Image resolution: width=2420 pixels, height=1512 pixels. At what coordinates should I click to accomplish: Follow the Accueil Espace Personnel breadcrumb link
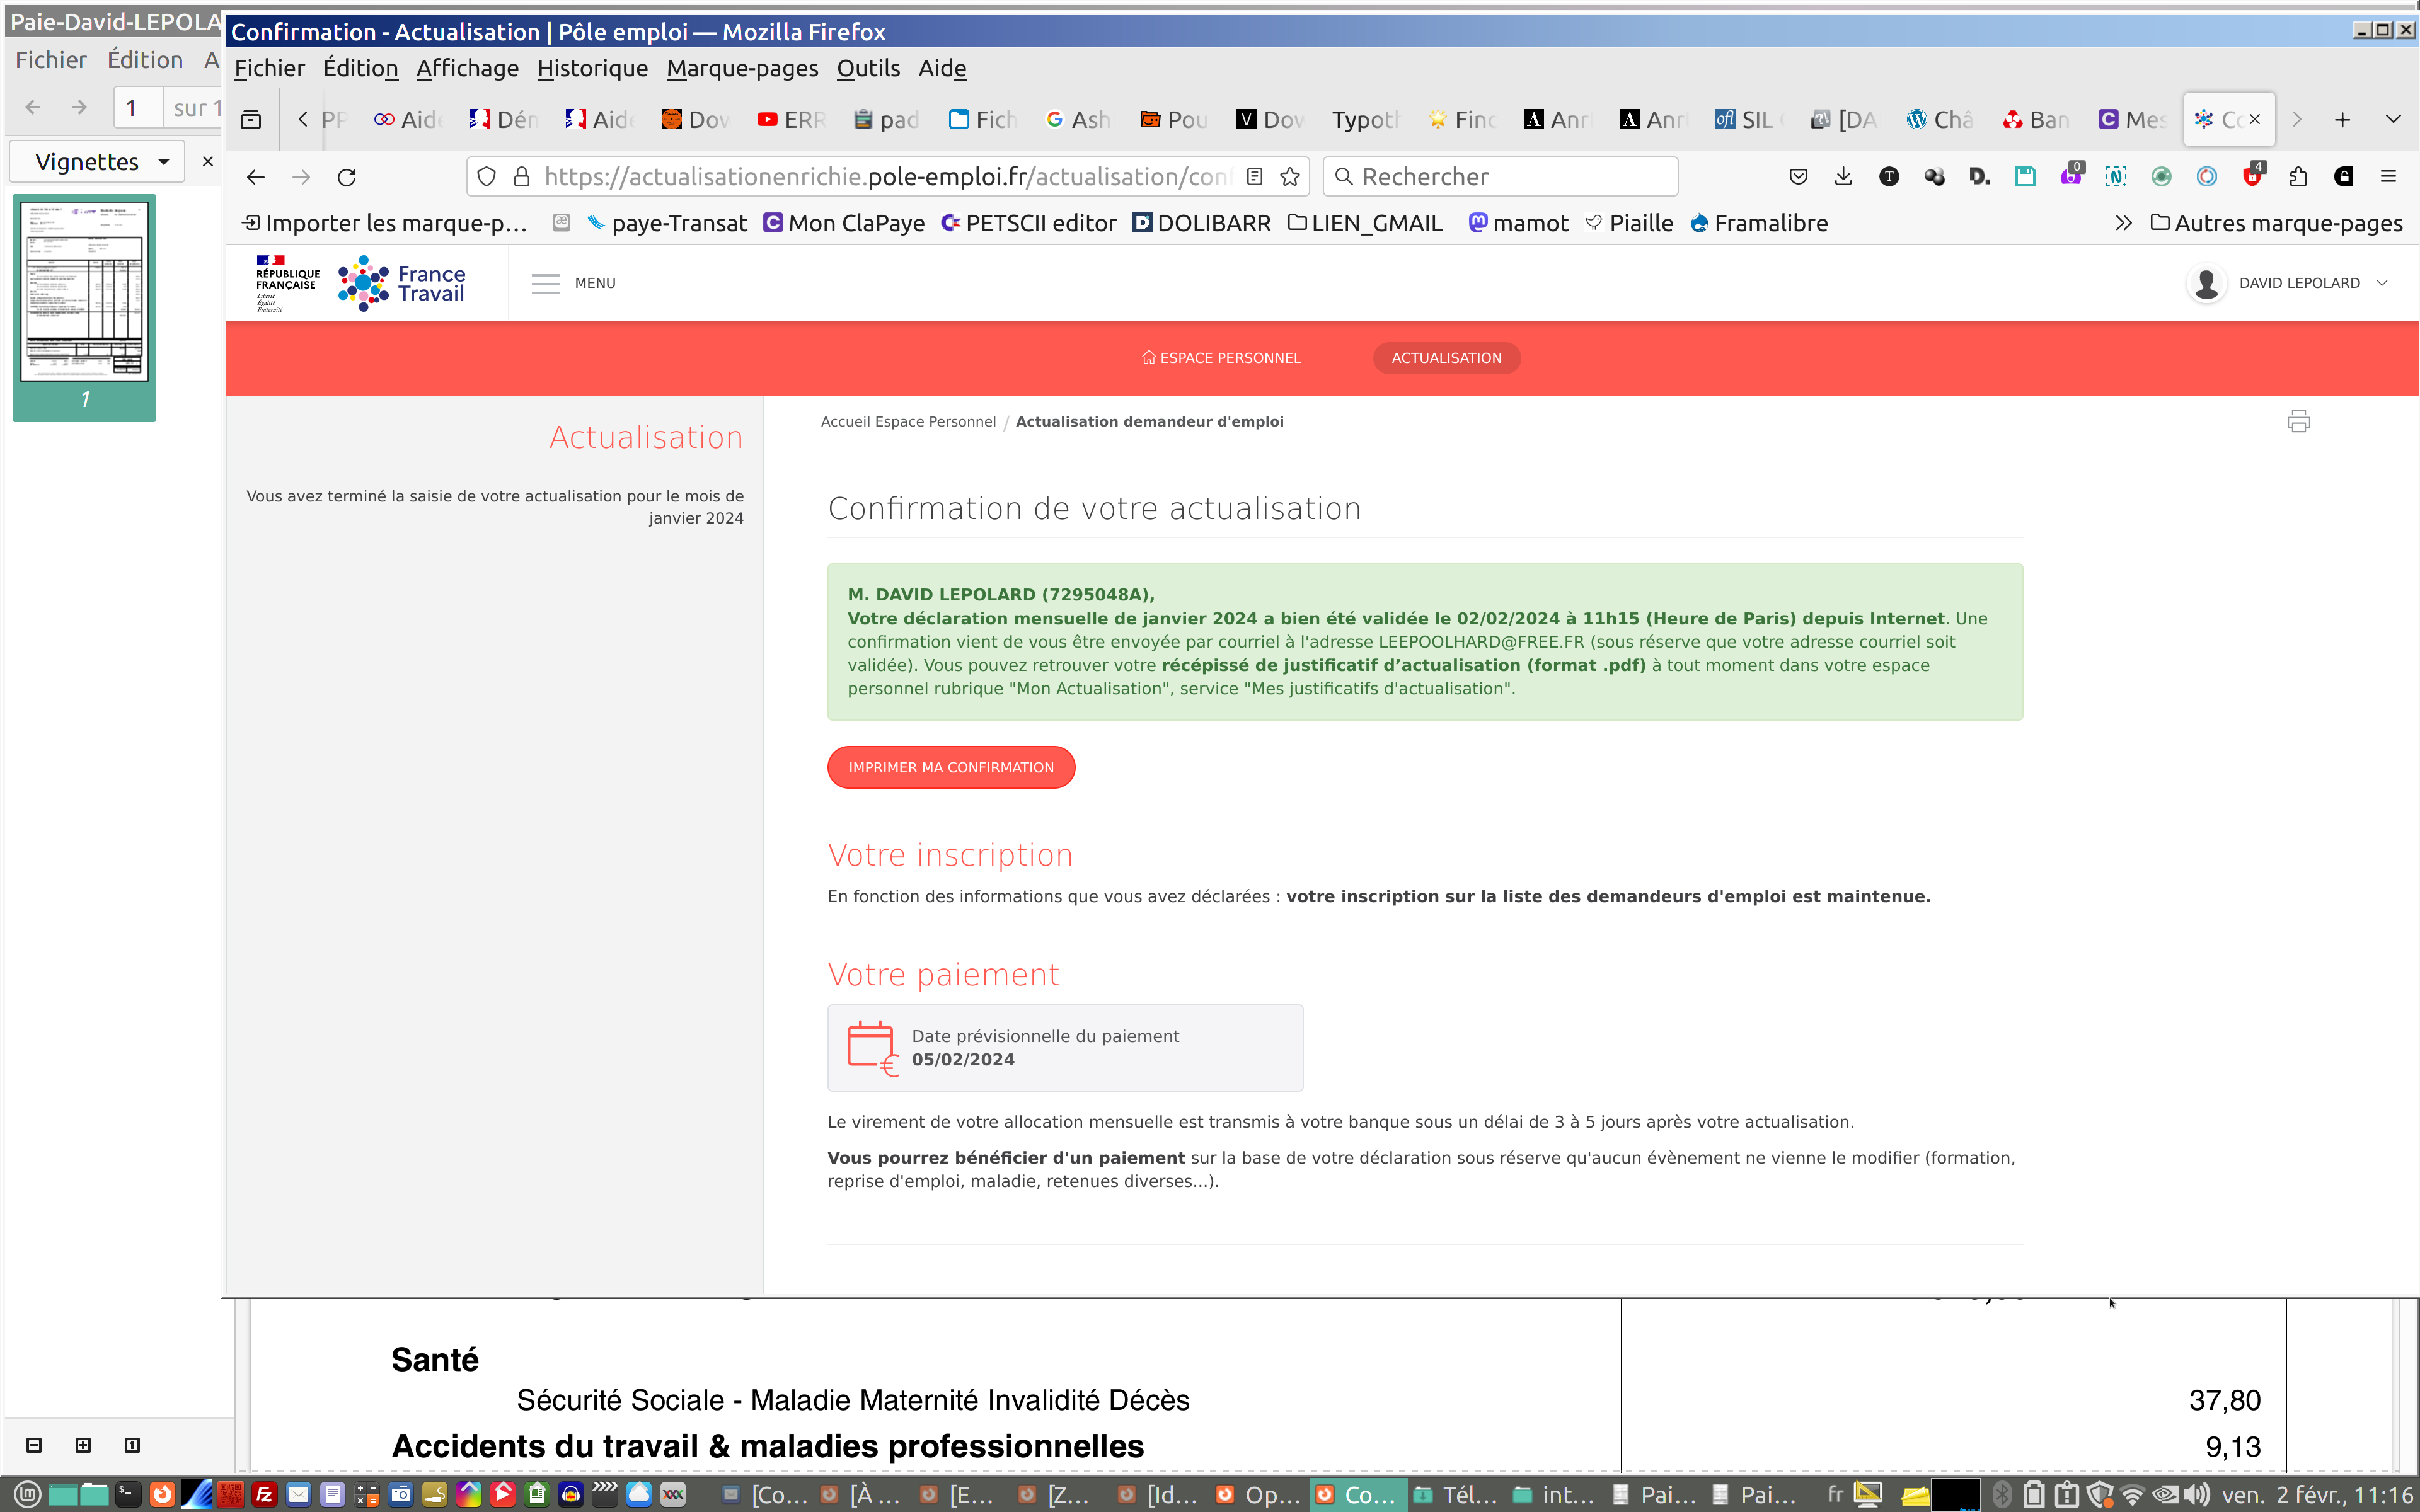click(908, 422)
